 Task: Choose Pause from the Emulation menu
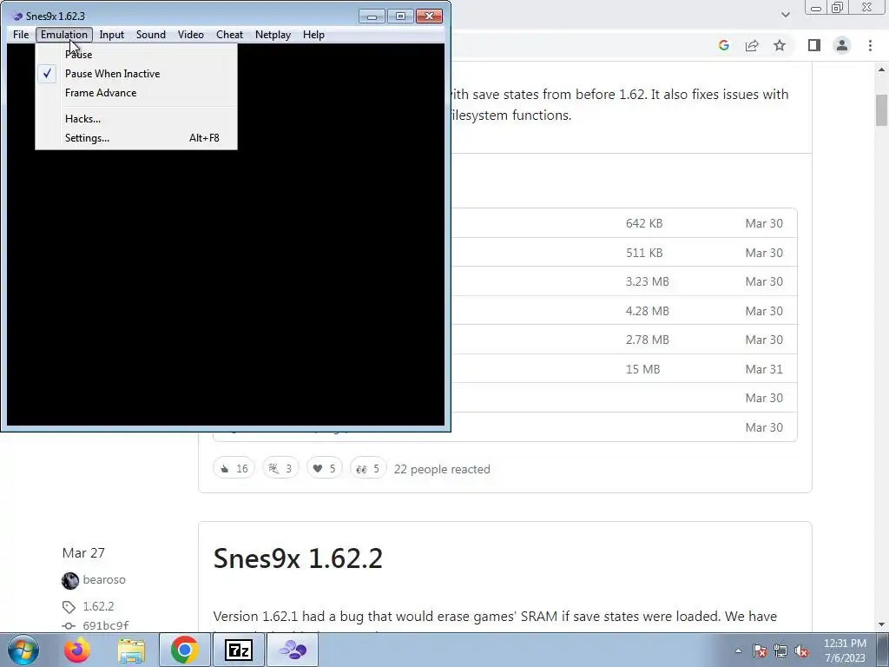[136, 55]
